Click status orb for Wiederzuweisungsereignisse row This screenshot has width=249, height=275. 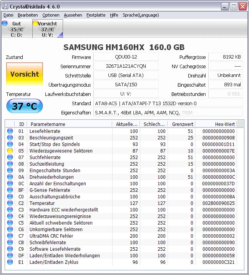tap(10, 216)
